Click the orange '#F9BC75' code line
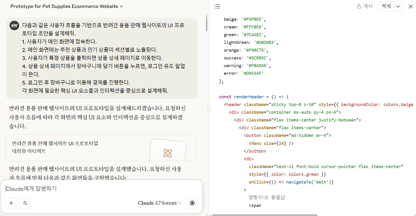 pyautogui.click(x=246, y=50)
